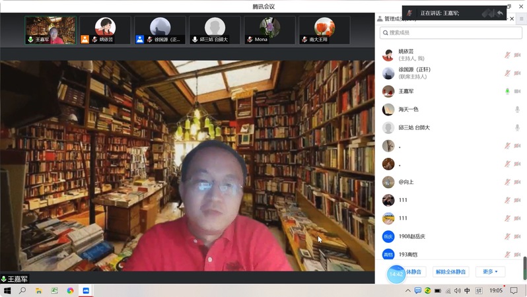This screenshot has height=297, width=527.
Task: Click camera icon next to 徐国源 (正轩)
Action: click(x=517, y=73)
